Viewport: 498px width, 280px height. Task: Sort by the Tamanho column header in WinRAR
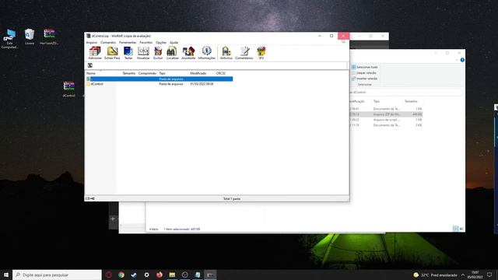[x=129, y=73]
